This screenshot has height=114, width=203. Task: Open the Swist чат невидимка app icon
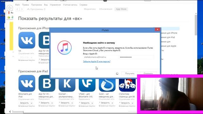[x=107, y=85]
